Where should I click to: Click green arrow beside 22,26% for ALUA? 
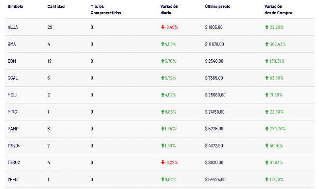[266, 27]
